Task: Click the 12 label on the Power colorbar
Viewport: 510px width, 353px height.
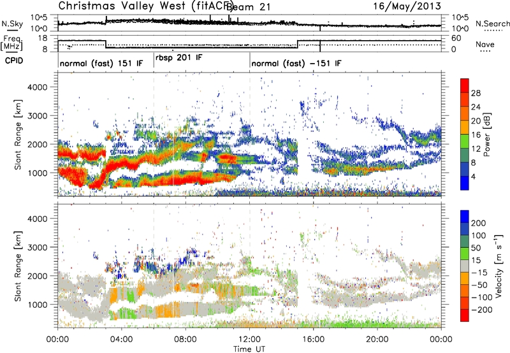Action: [476, 149]
